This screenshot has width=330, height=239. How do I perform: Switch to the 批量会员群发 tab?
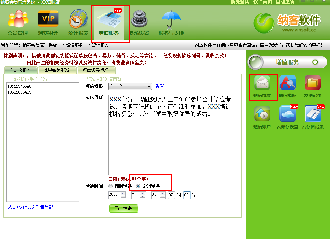57,70
